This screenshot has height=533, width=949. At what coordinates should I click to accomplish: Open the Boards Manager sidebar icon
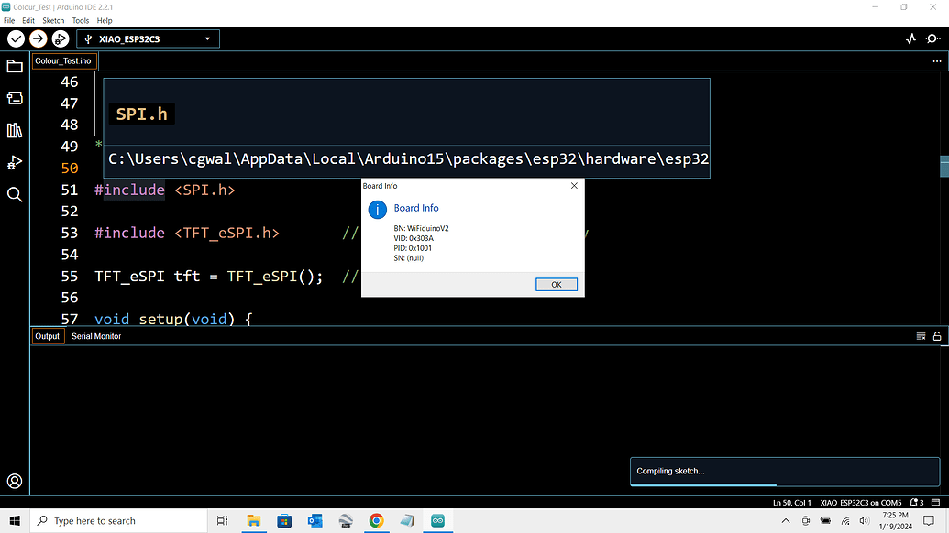tap(14, 98)
